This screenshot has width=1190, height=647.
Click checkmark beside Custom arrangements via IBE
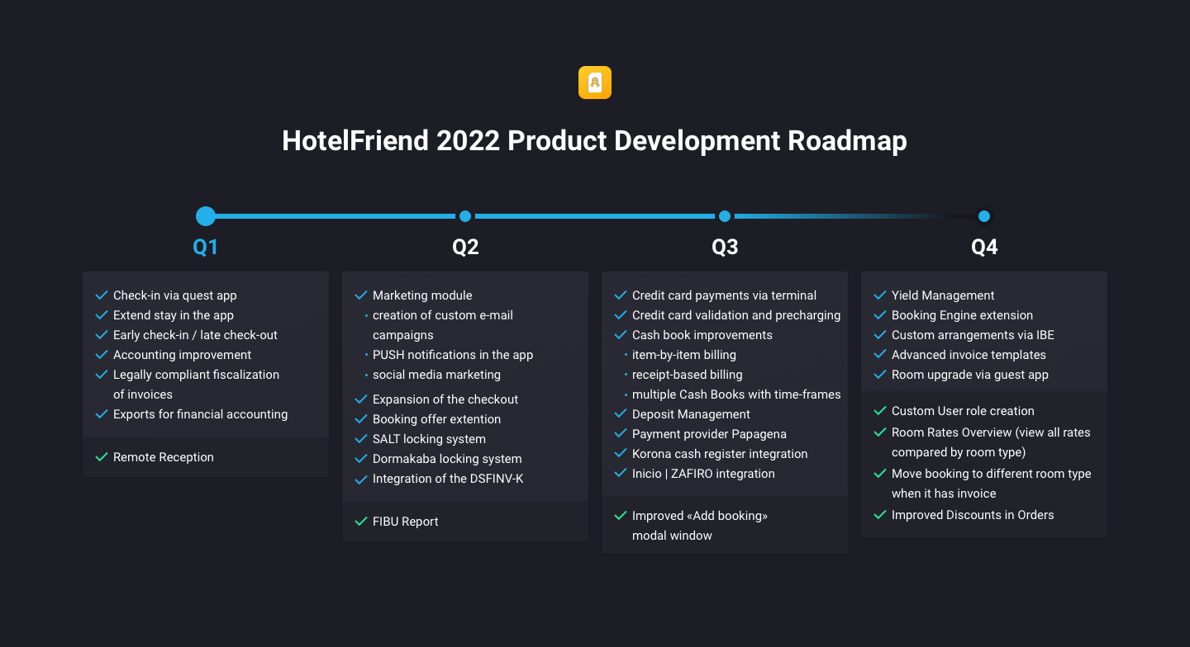(x=880, y=335)
